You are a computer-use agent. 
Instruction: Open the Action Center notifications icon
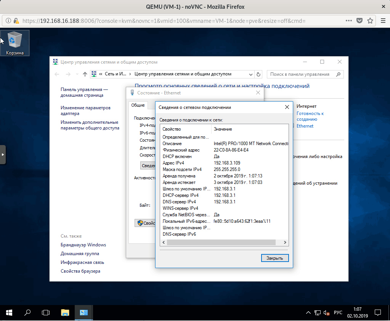pos(377,313)
